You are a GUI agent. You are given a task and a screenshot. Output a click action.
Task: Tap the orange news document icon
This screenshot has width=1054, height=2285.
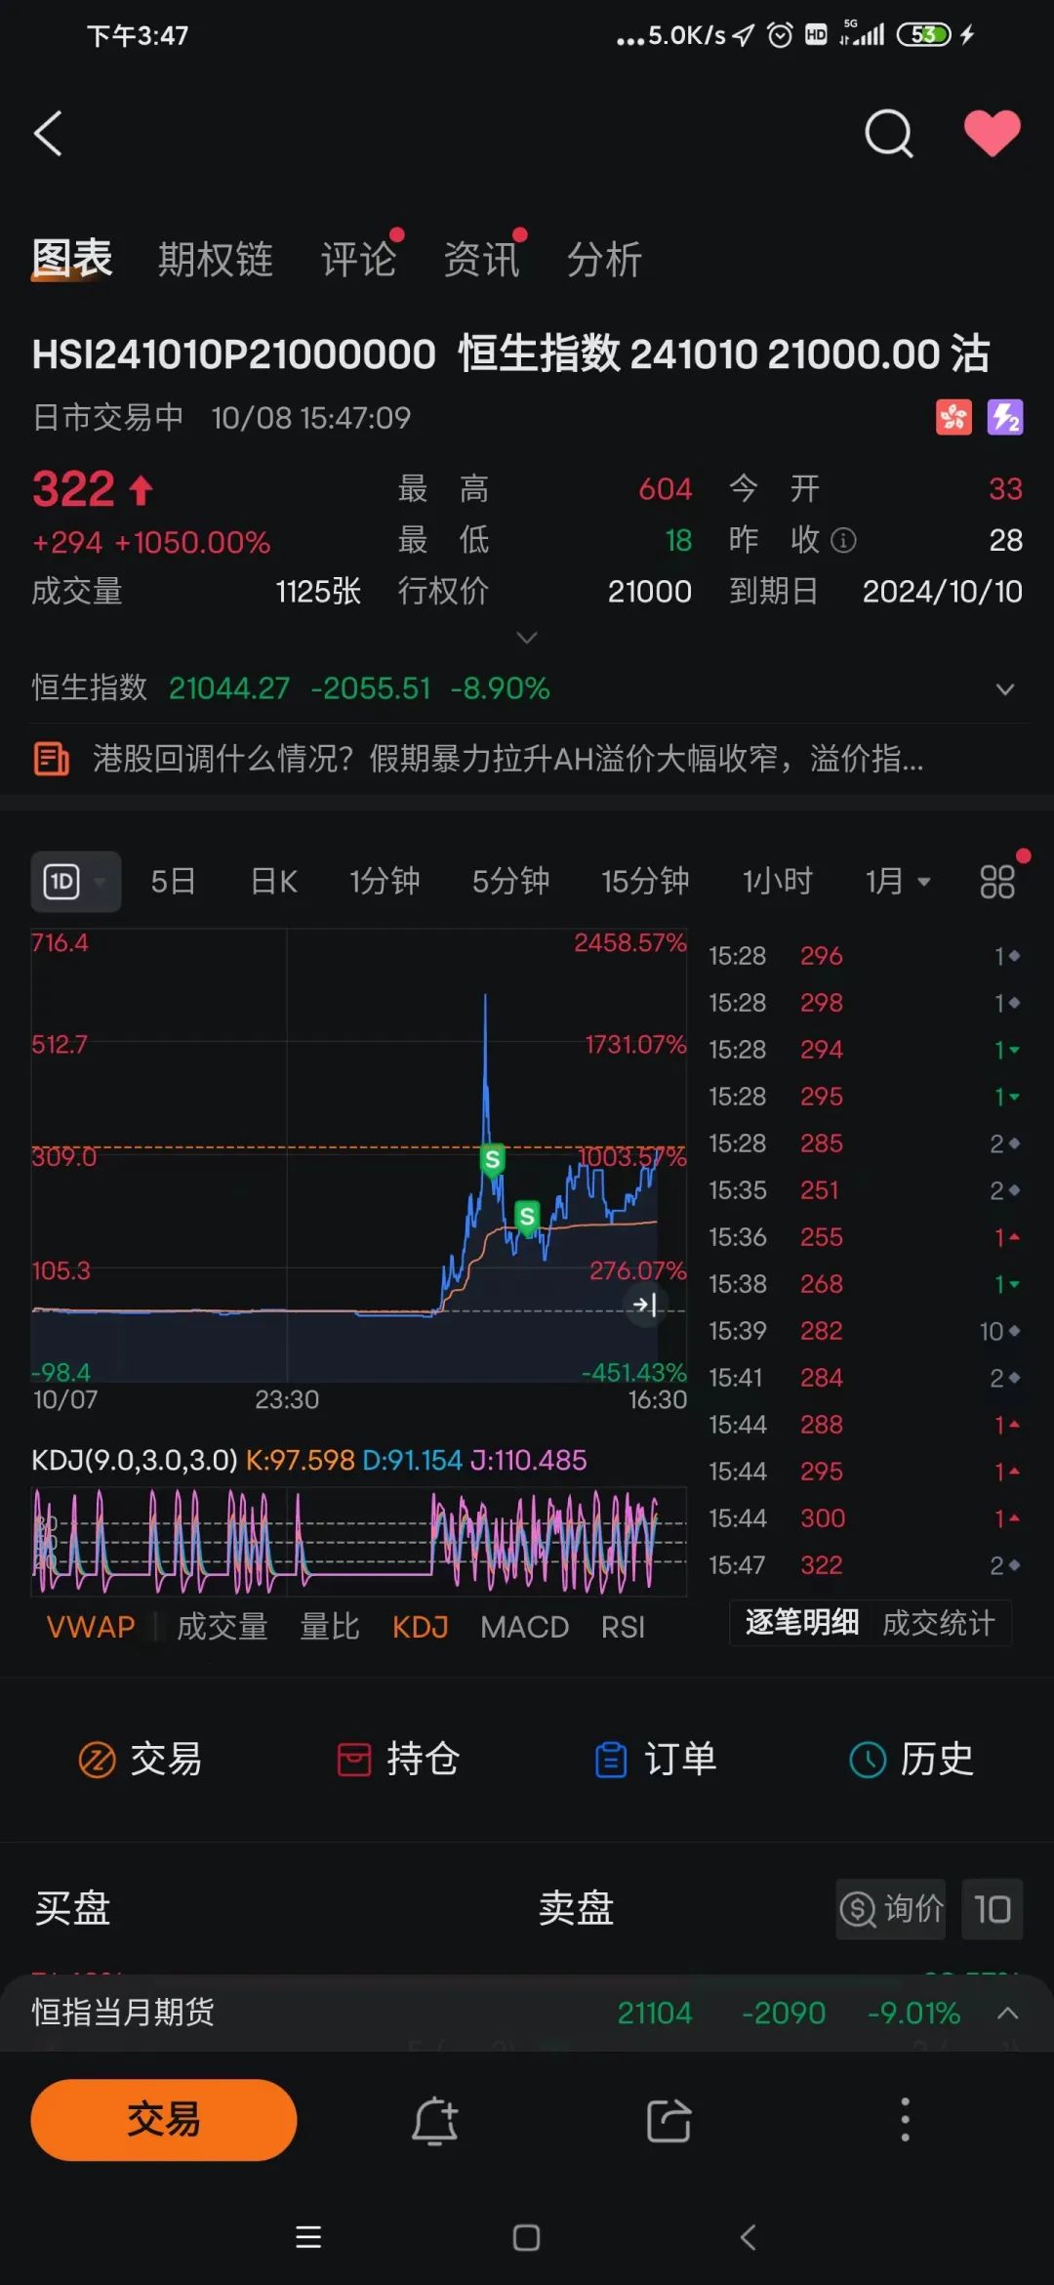[52, 759]
